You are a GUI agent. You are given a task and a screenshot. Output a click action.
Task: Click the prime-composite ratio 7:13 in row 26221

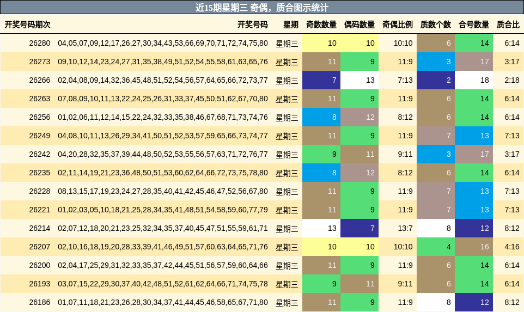point(512,210)
